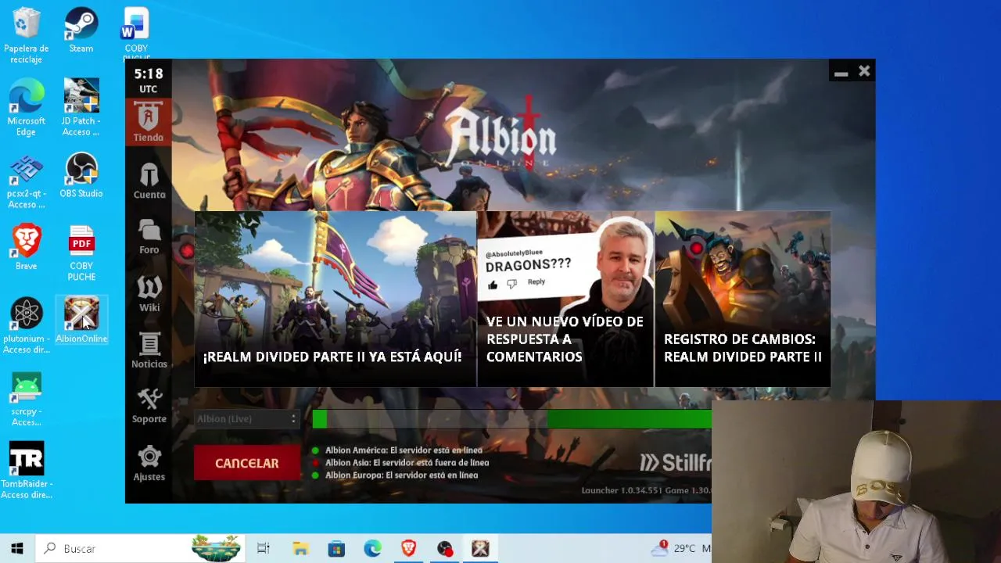The height and width of the screenshot is (563, 1001).
Task: Open Edge browser from the taskbar
Action: point(372,548)
